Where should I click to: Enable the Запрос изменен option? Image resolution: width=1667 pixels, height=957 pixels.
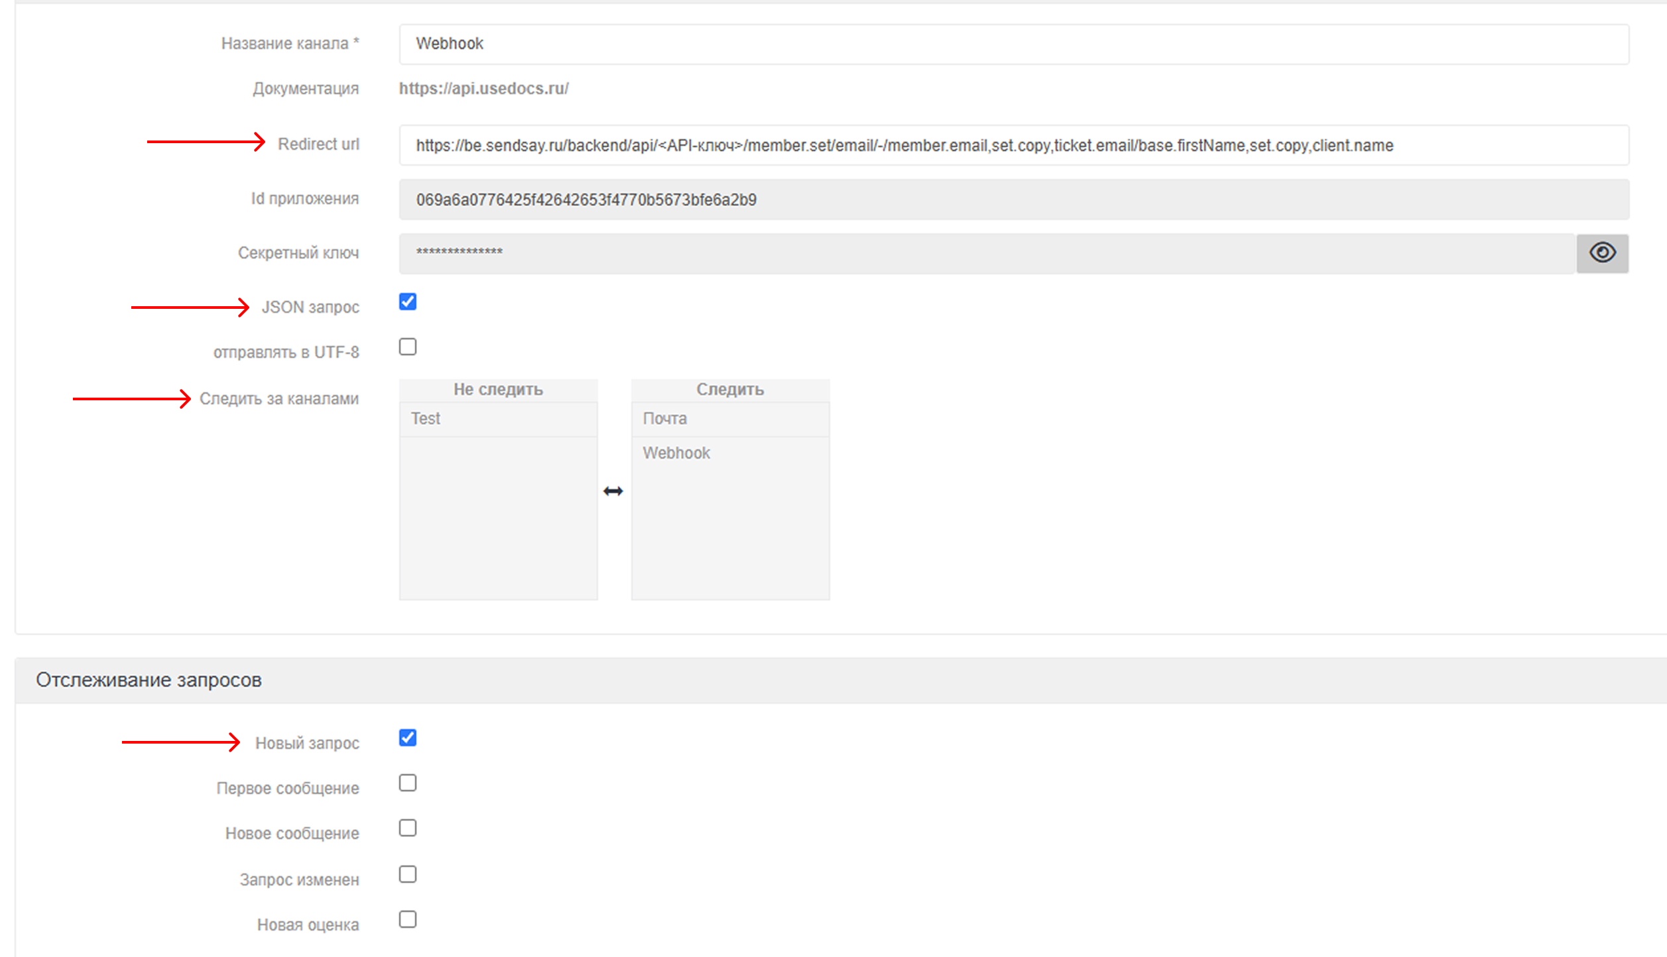(408, 873)
